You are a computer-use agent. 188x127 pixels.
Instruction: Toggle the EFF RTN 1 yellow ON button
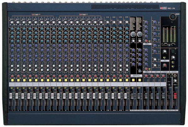[133, 80]
